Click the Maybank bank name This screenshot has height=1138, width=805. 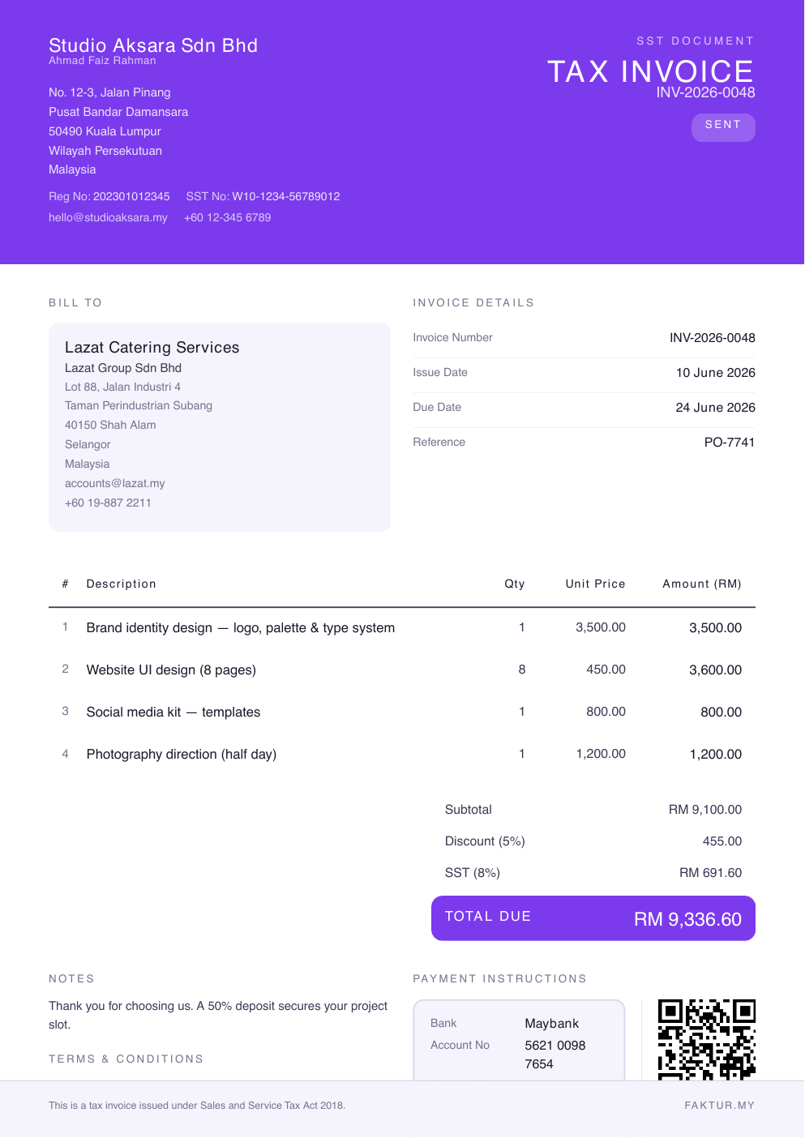coord(552,1024)
